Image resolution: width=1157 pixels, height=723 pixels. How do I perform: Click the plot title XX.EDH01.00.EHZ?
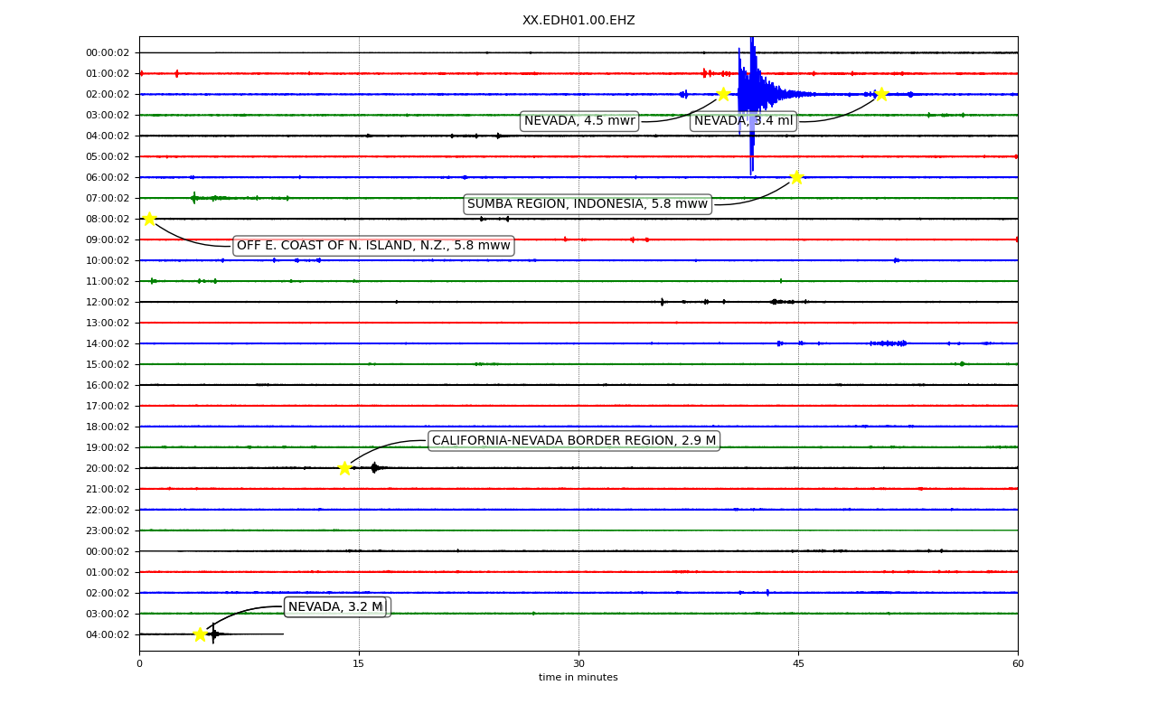[578, 21]
